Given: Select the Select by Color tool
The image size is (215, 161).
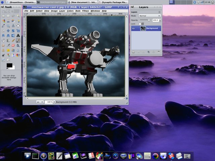Looking at the screenshot, I should 3,21.
